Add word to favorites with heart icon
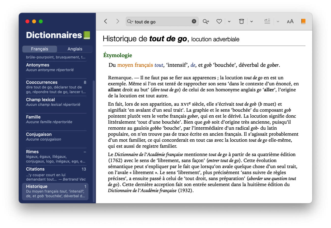The image size is (331, 228). (x=219, y=21)
